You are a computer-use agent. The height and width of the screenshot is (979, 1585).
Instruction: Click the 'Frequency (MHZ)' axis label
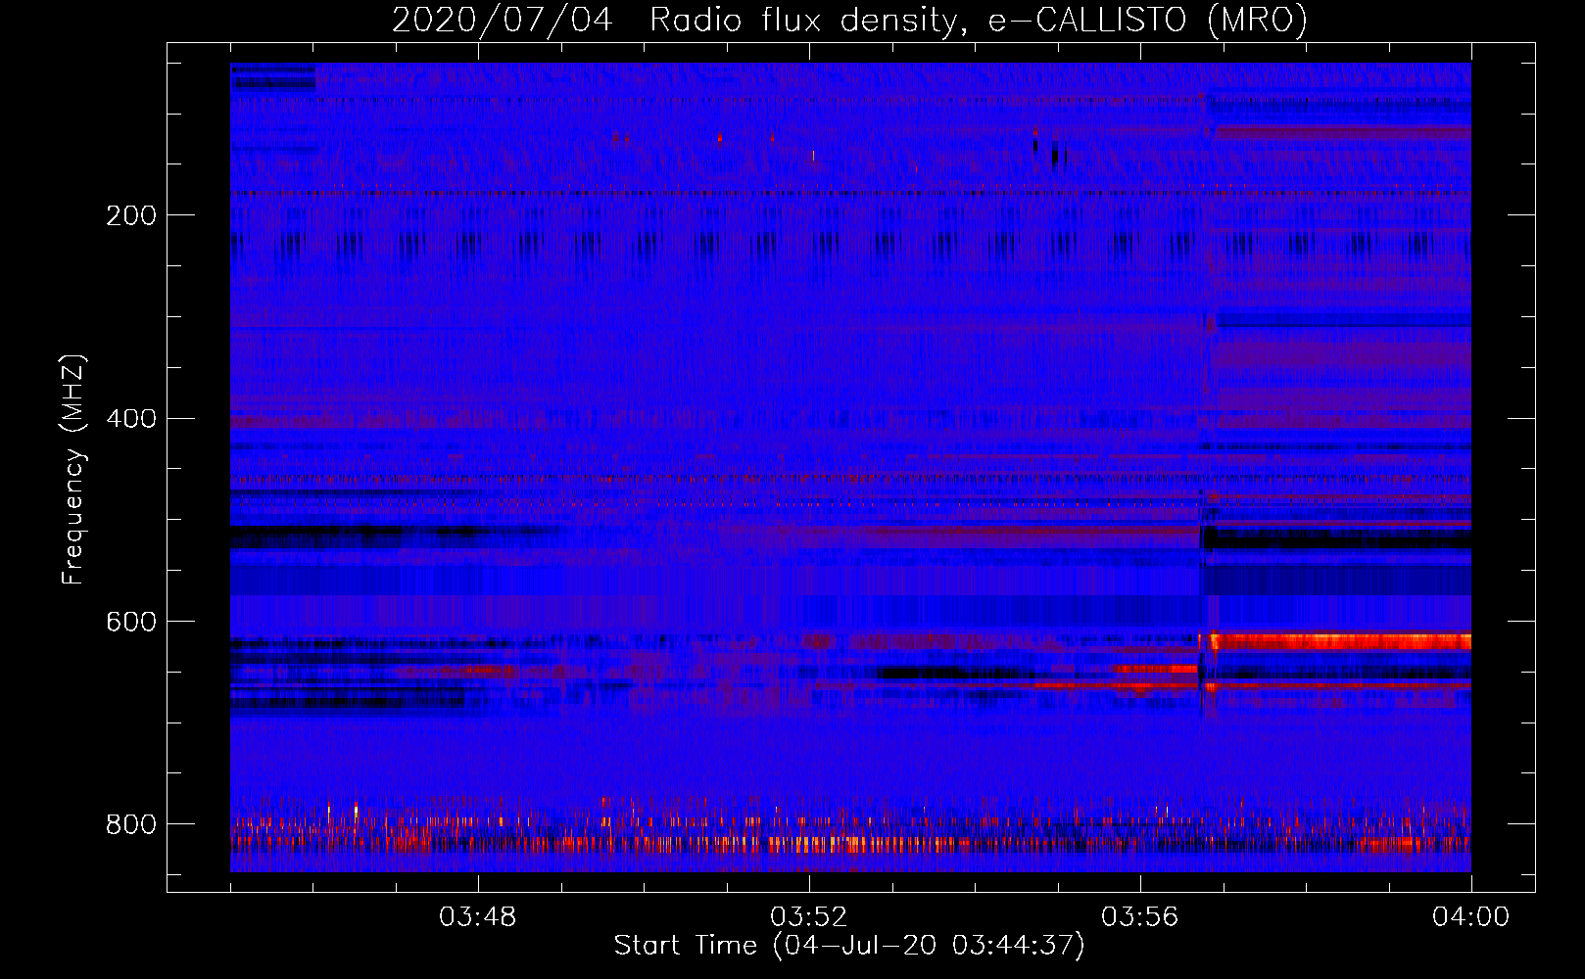73,470
